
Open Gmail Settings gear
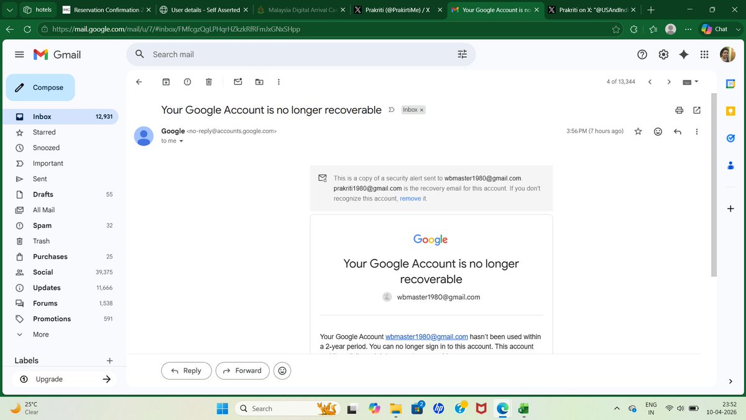(x=663, y=55)
